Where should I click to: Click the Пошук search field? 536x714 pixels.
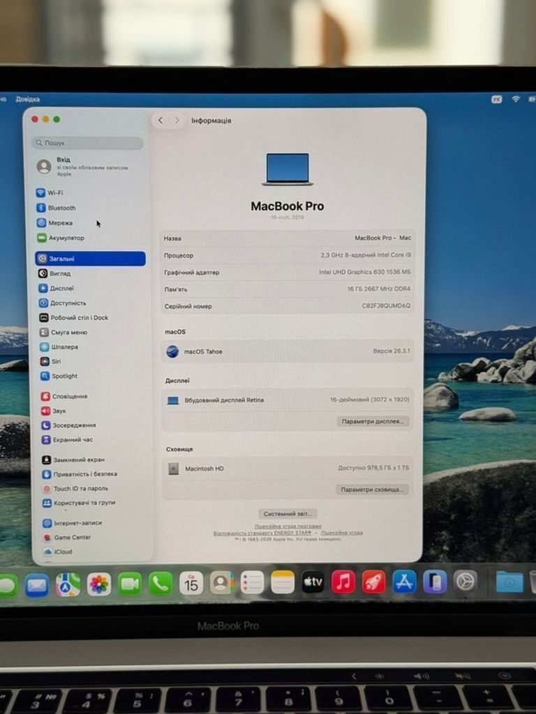pos(87,142)
